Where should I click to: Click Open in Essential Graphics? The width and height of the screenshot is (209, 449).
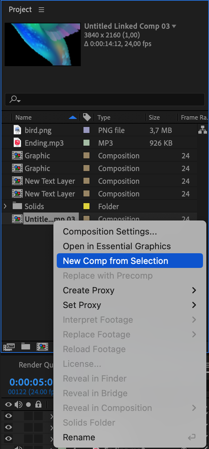117,246
